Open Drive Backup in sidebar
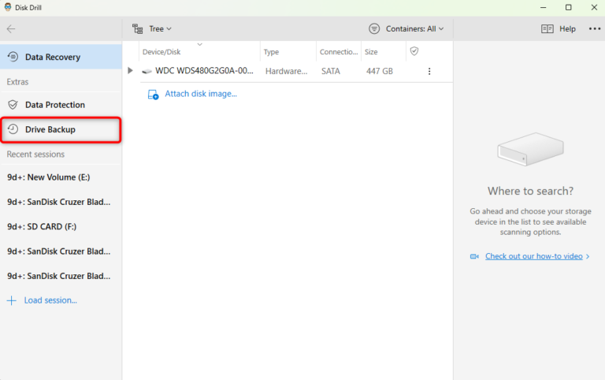Viewport: 605px width, 380px height. [x=50, y=129]
